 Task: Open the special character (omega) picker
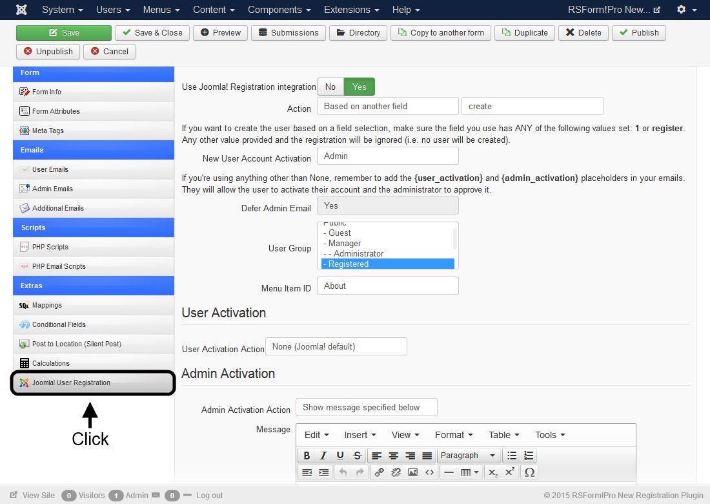[529, 472]
